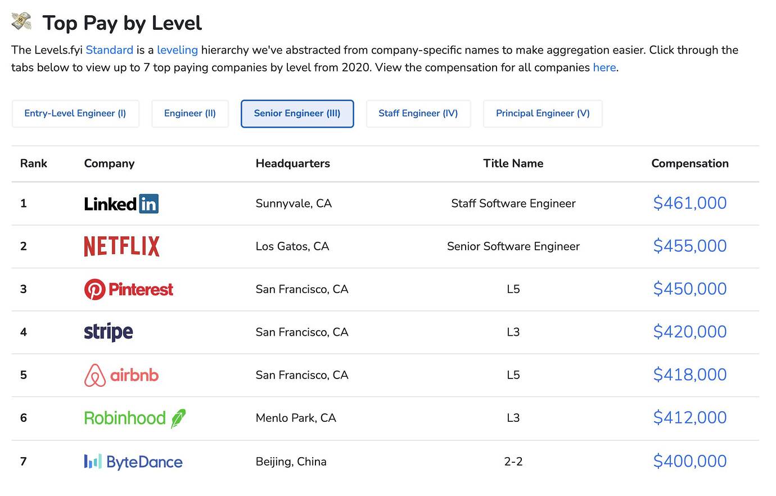Open the Standard hierarchy link

pos(109,50)
